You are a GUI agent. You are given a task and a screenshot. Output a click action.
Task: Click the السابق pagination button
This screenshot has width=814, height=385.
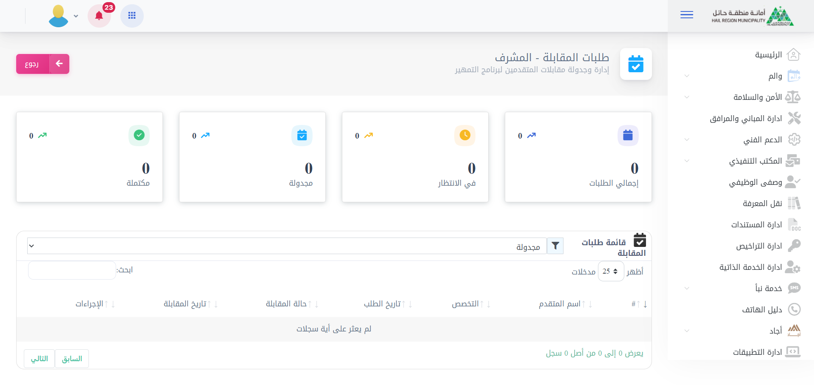(x=72, y=359)
